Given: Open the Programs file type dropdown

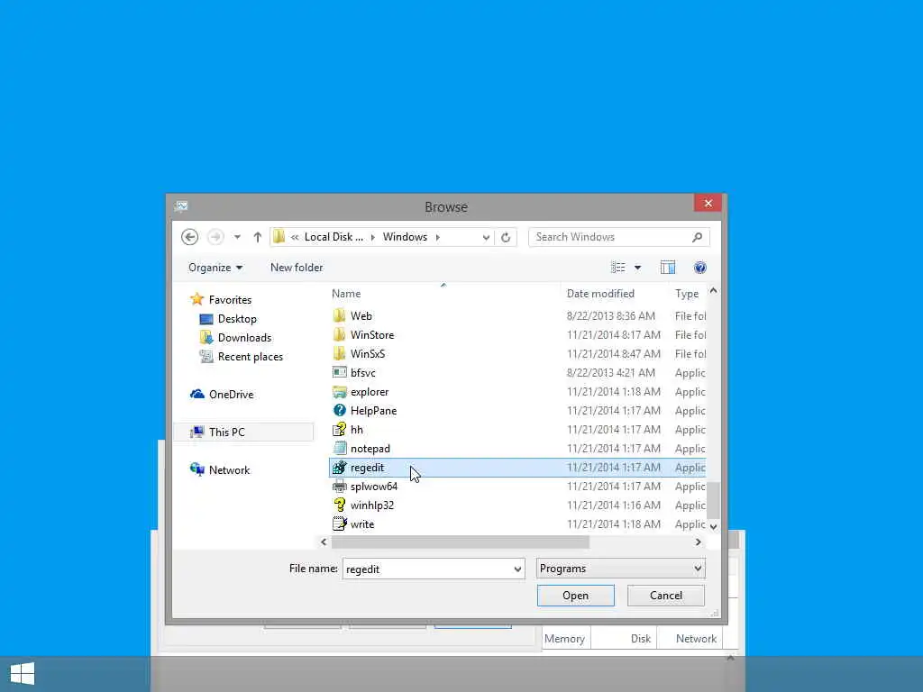Looking at the screenshot, I should click(620, 569).
